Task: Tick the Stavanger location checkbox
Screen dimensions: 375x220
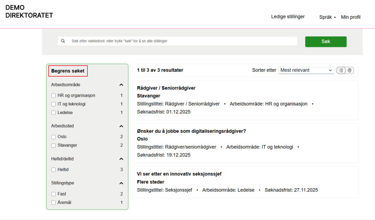Action: point(53,145)
